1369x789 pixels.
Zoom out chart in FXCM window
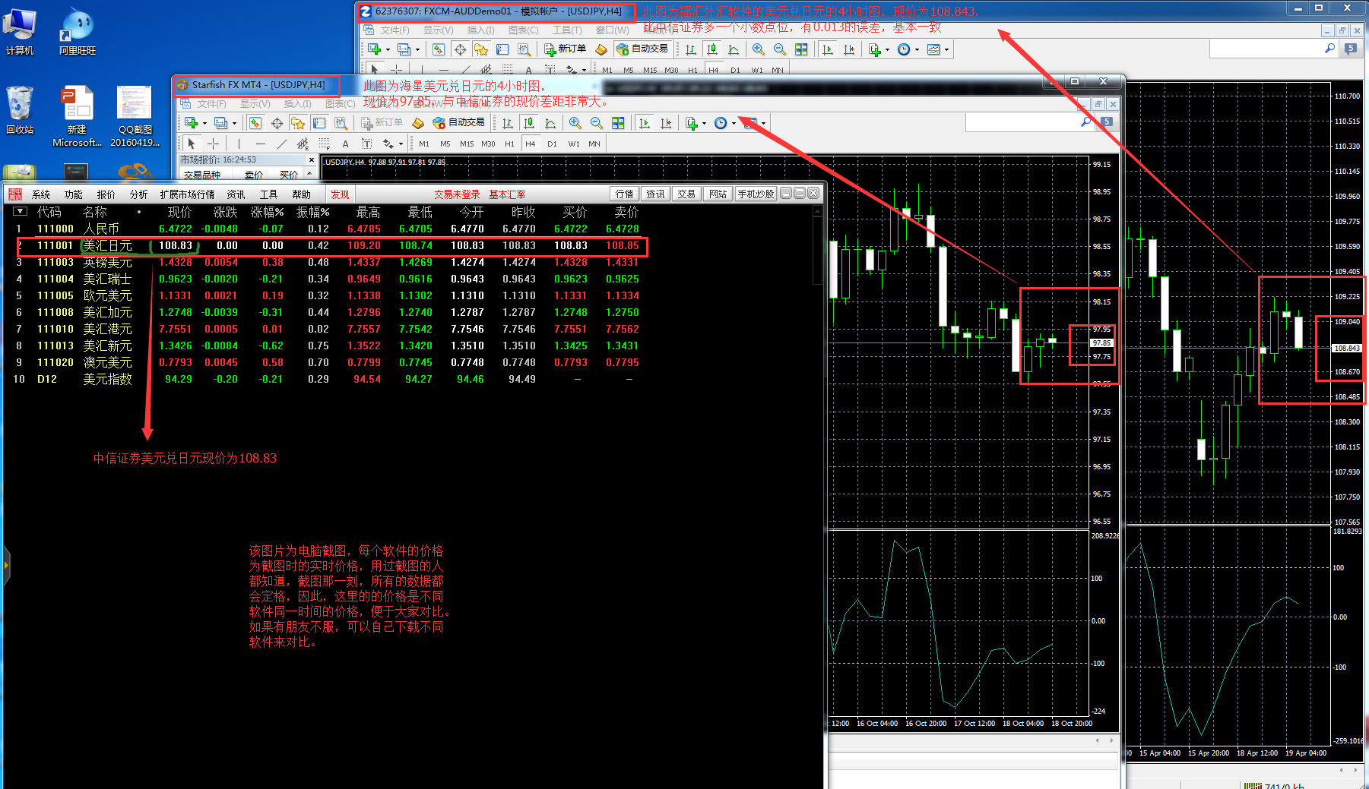[x=780, y=49]
